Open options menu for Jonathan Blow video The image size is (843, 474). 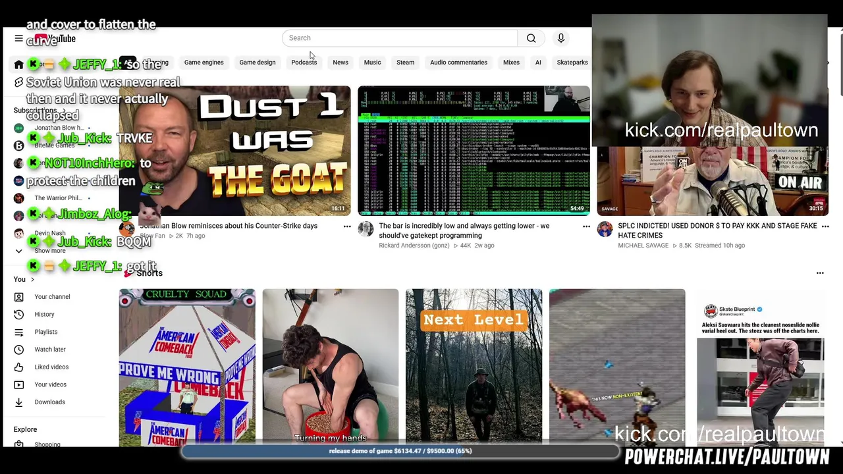tap(347, 226)
